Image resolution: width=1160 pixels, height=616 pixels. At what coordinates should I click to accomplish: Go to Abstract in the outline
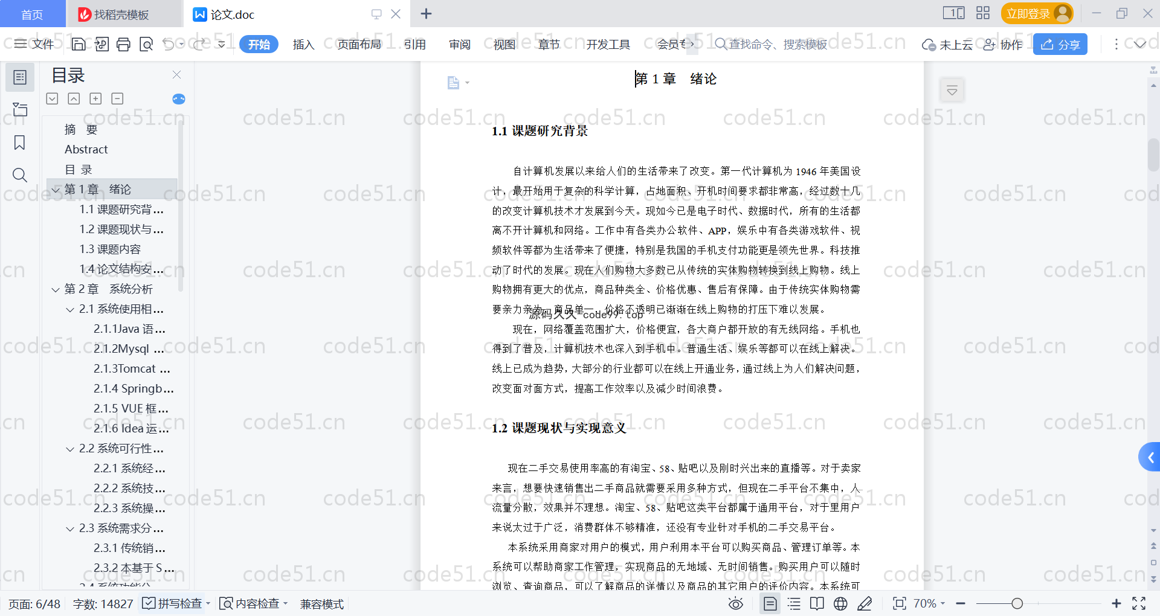86,149
